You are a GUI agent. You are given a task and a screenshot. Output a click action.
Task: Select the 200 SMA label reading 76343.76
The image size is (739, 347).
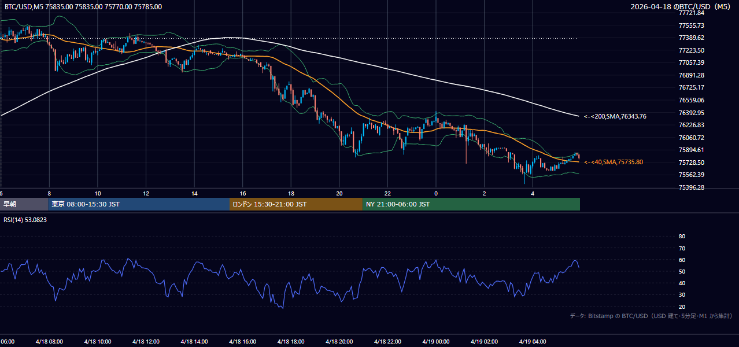pyautogui.click(x=615, y=116)
